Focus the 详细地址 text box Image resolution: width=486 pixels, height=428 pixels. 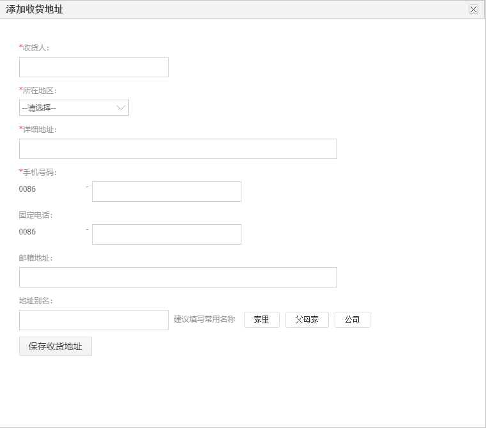[x=178, y=149]
